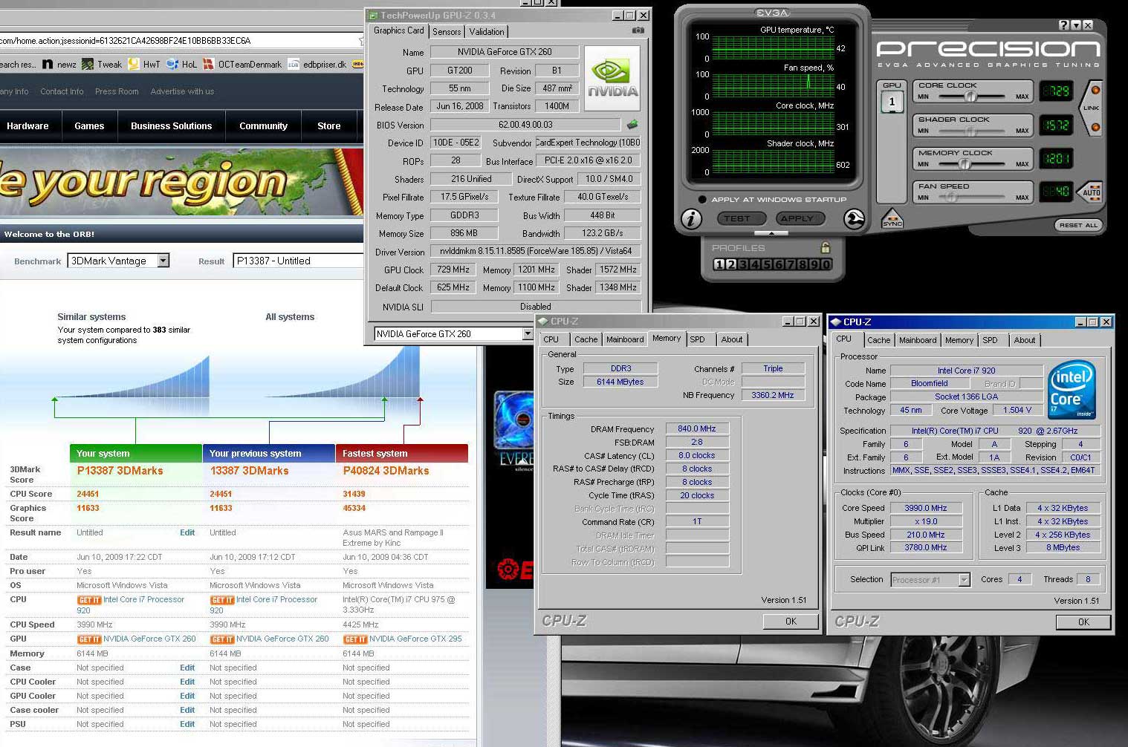Switch to GPU-Z Validation tab

pos(487,32)
